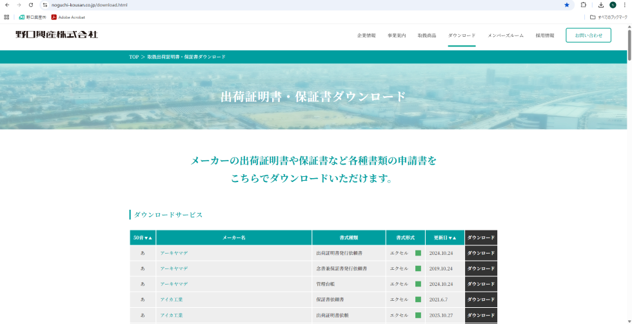The image size is (632, 324).
Task: Open the Chrome three-dot menu
Action: pyautogui.click(x=625, y=5)
